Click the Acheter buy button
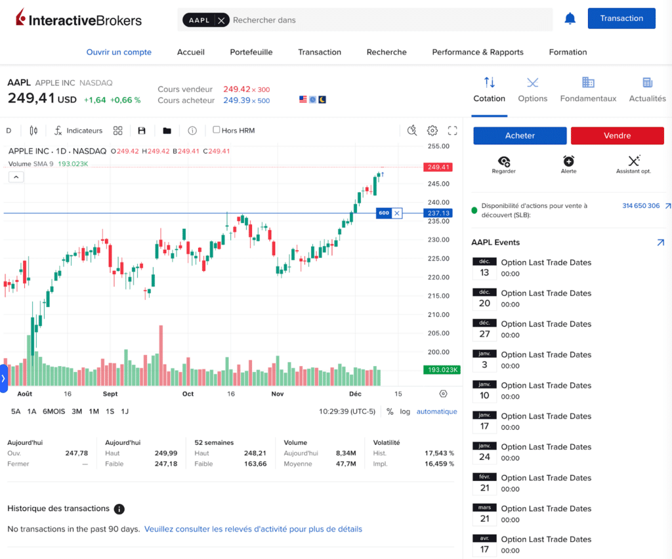This screenshot has width=672, height=559. pos(520,136)
